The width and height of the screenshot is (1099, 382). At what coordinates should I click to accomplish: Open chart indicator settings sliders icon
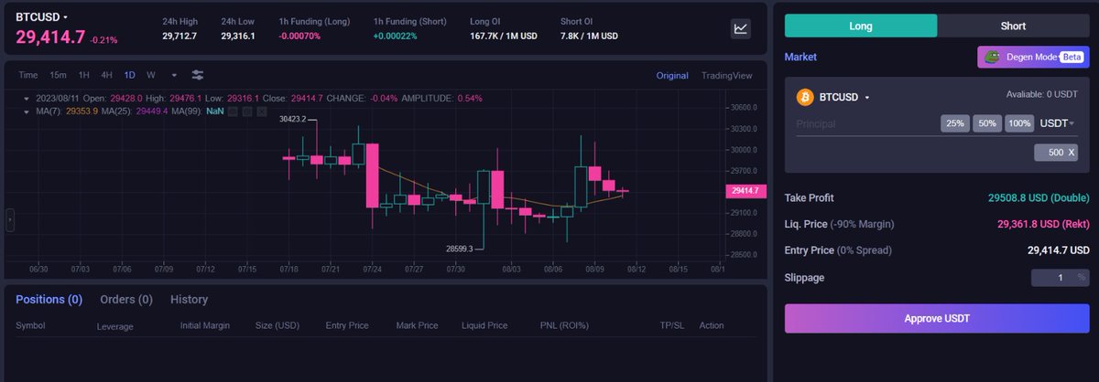(197, 75)
